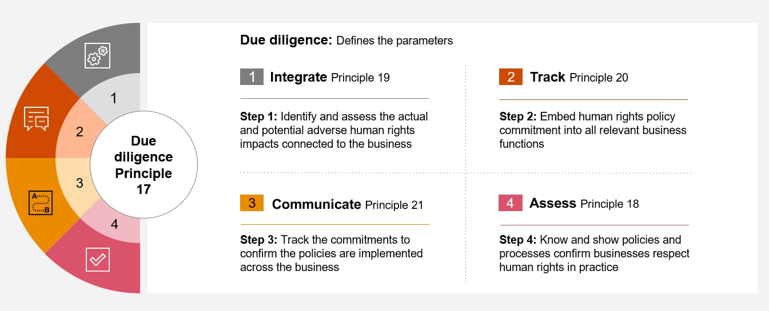This screenshot has height=311, width=769.
Task: Click the red-orange number 2 badge
Action: pos(511,77)
